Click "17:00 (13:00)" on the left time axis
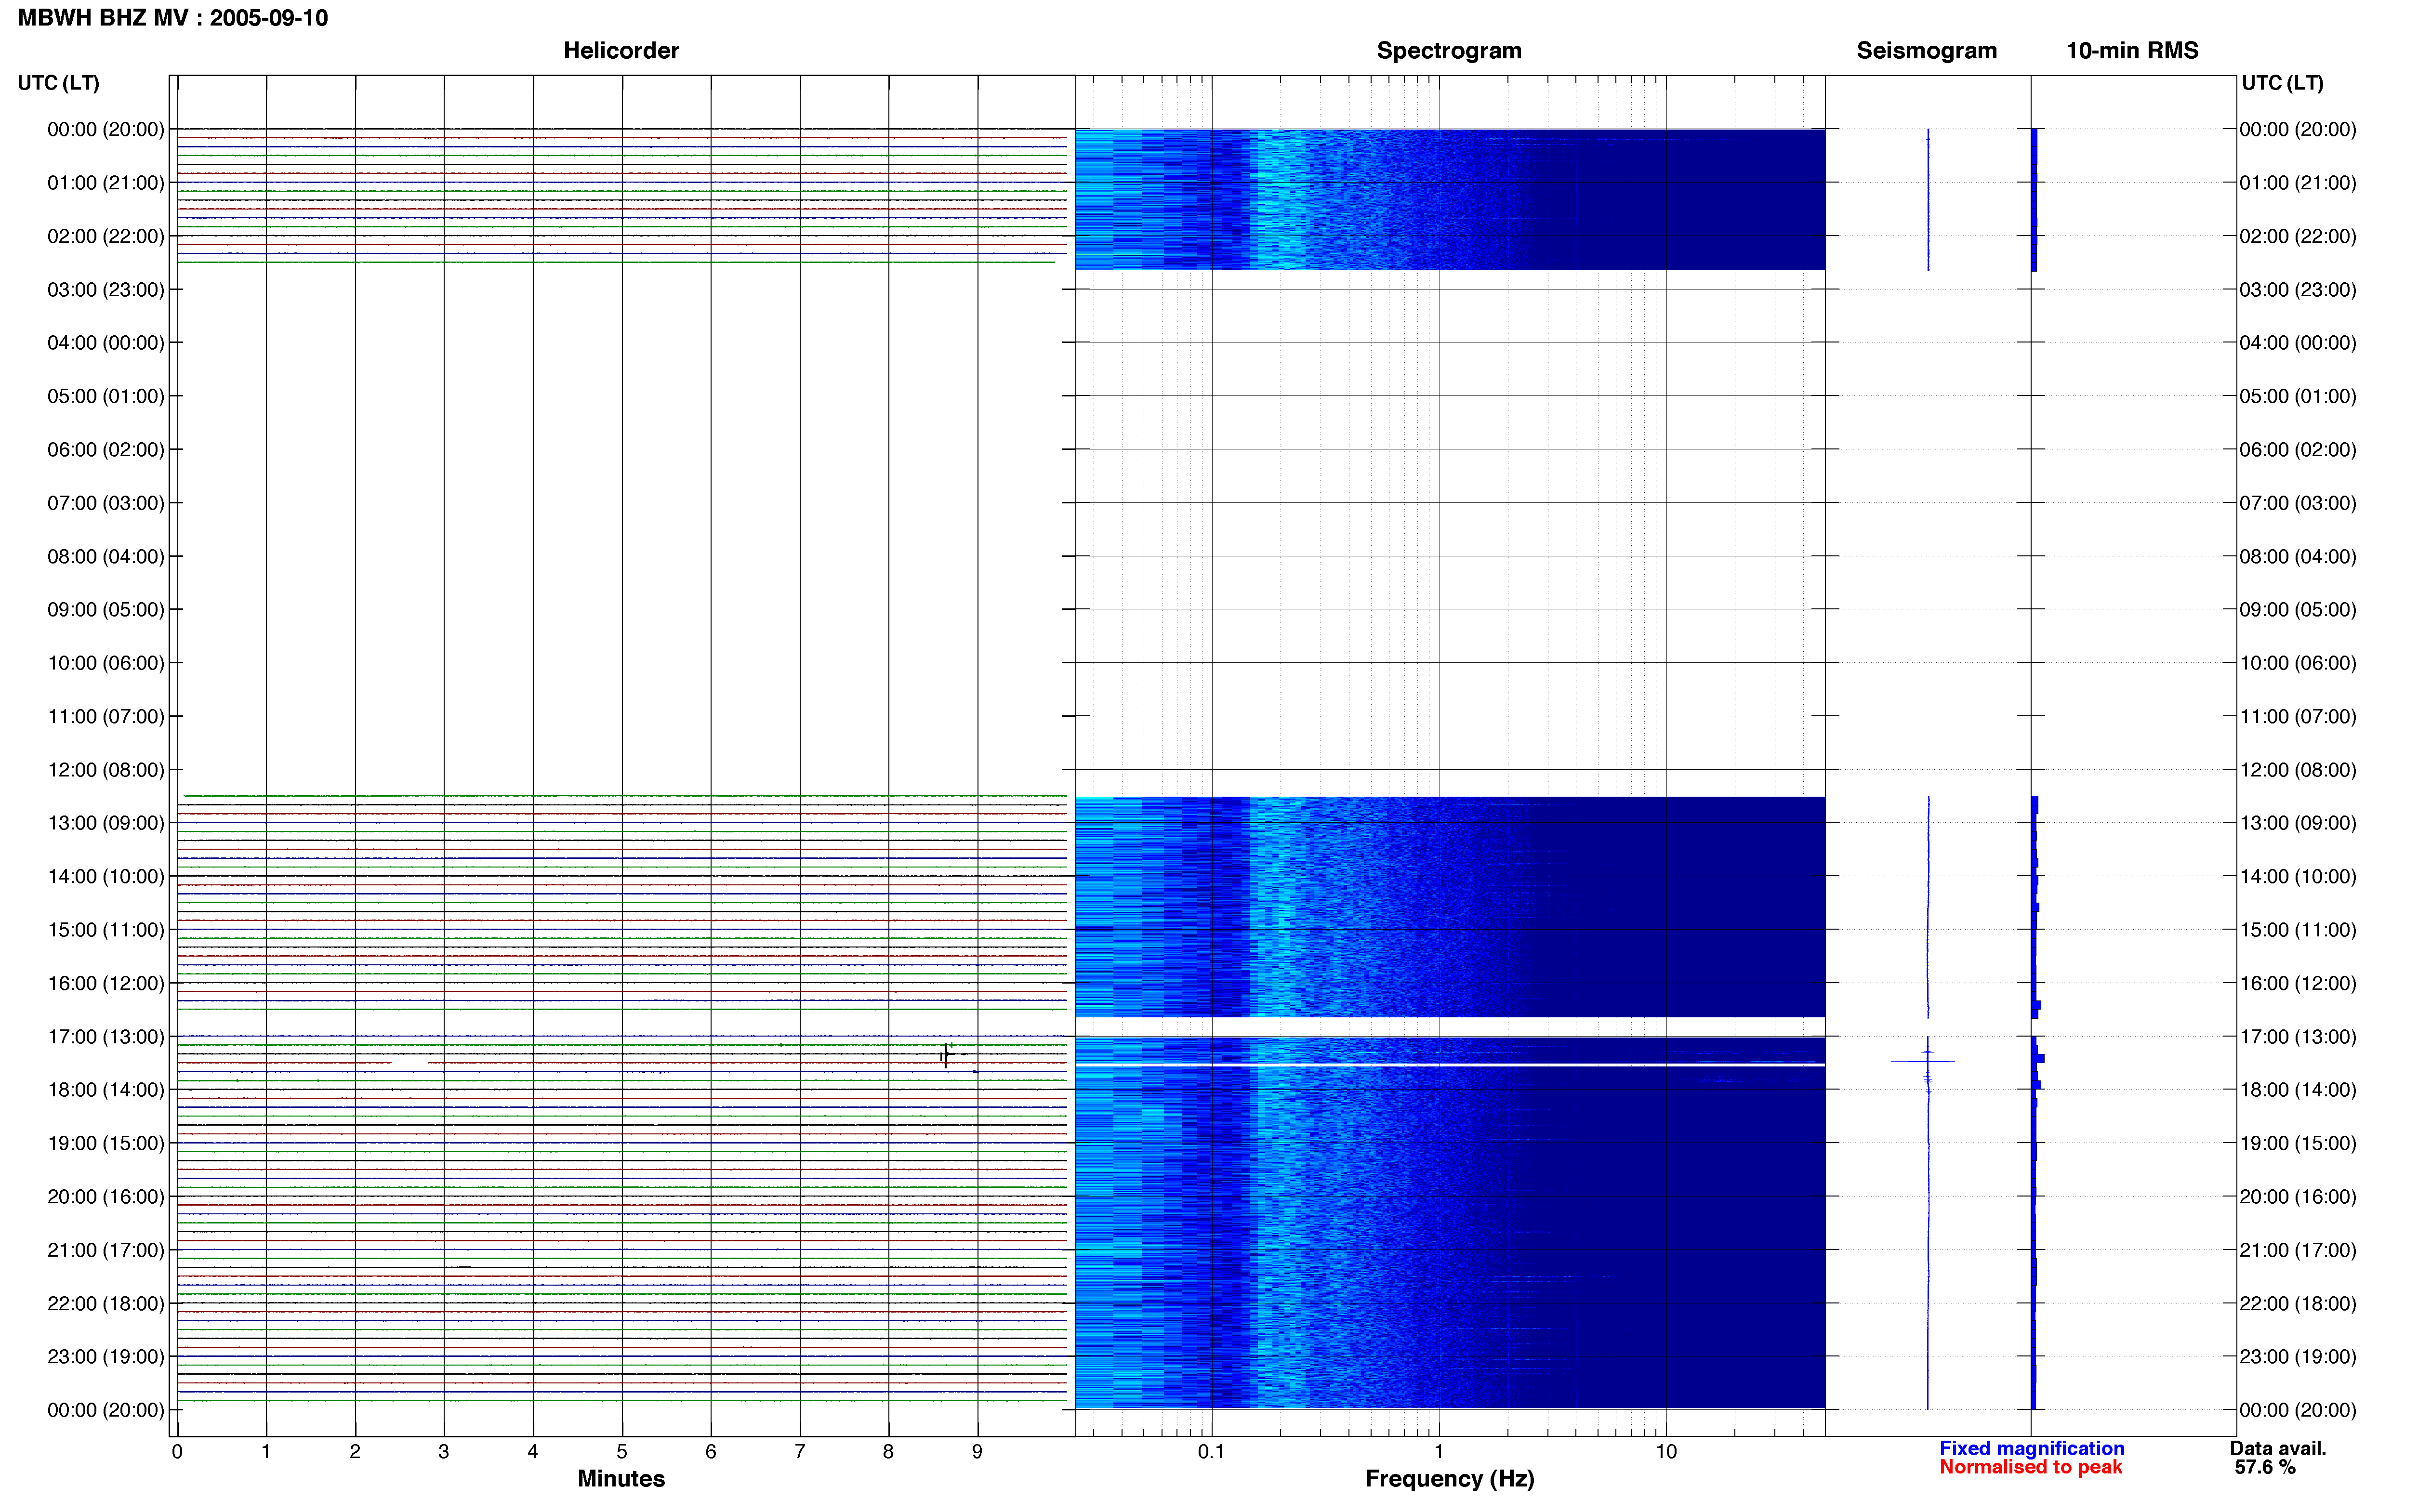 (x=106, y=1037)
